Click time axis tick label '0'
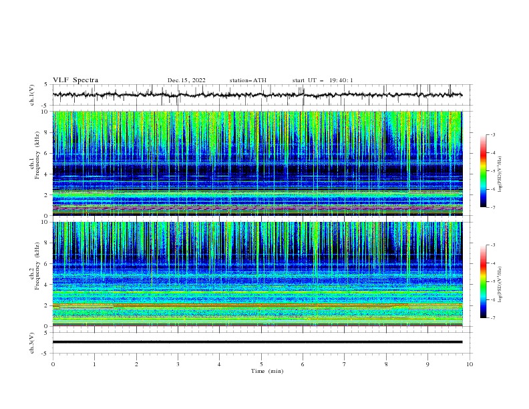Screen dimensions: 529x409 pos(53,364)
